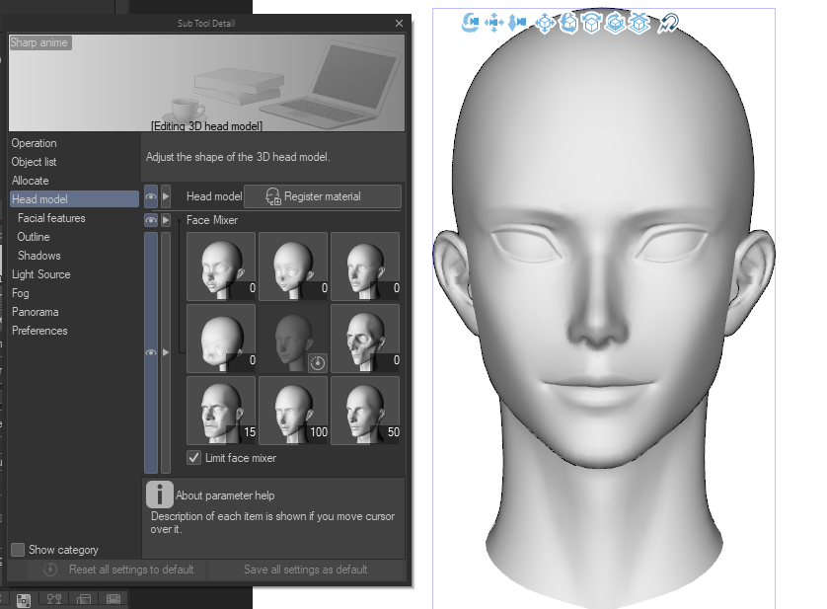Open the wine glasses palette icon at bottom

54,599
